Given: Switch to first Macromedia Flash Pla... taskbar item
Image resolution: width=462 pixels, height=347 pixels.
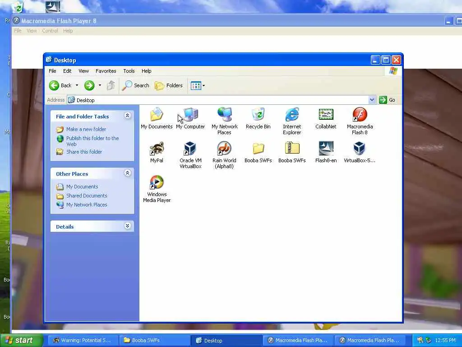Looking at the screenshot, I should (298, 341).
